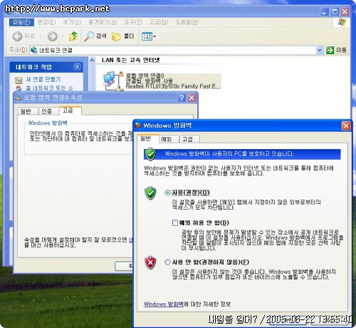Click the Back arrow icon in Explorer toolbar
The image size is (356, 328).
[17, 36]
